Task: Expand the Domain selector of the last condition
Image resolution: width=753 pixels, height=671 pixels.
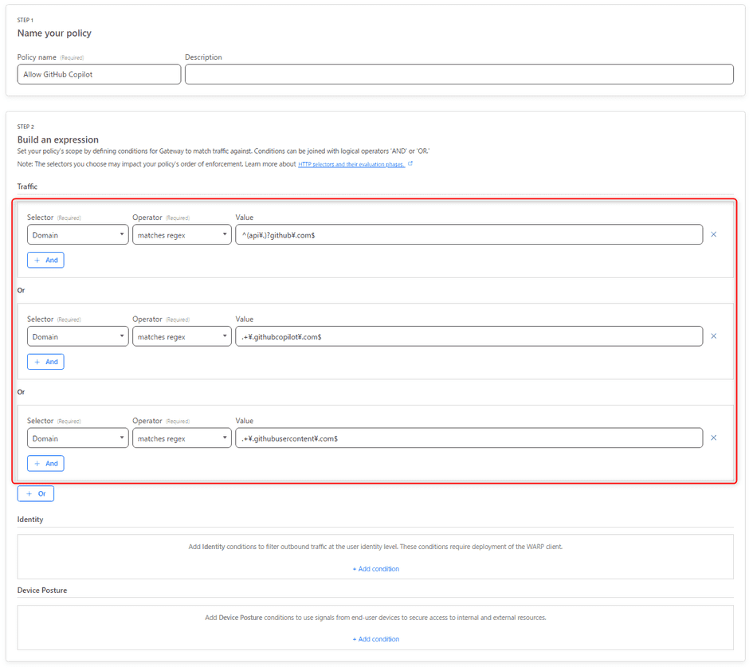Action: click(77, 438)
